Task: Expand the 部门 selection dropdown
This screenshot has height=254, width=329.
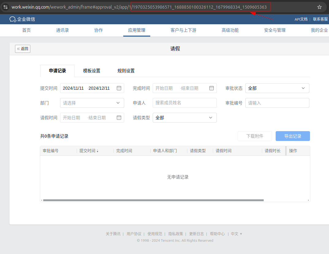Action: click(x=92, y=103)
